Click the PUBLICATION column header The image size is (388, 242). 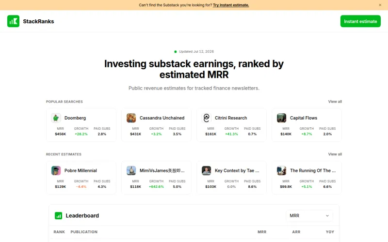point(84,232)
